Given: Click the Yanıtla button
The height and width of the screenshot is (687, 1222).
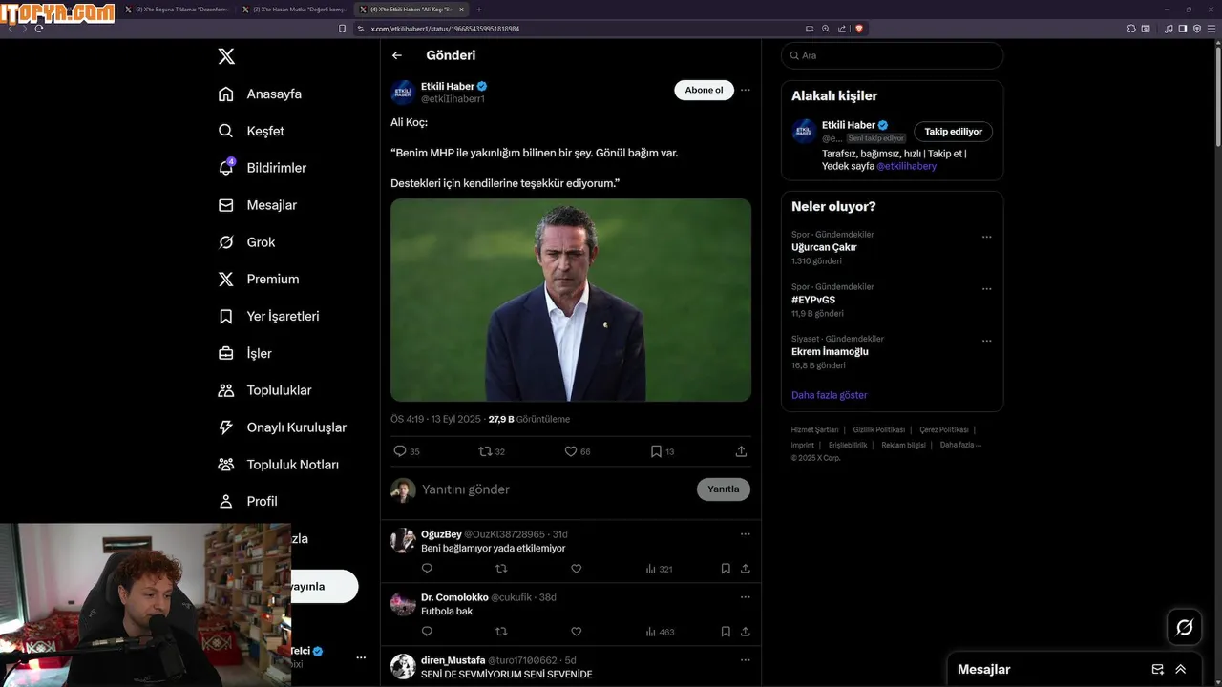Looking at the screenshot, I should pos(724,489).
